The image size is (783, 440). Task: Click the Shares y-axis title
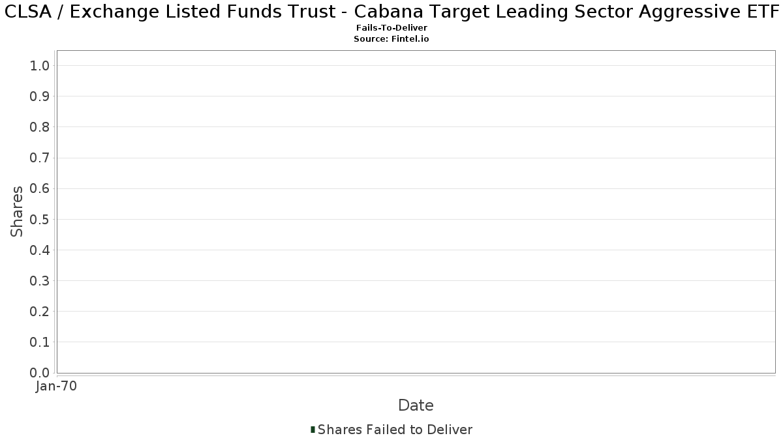(x=17, y=212)
